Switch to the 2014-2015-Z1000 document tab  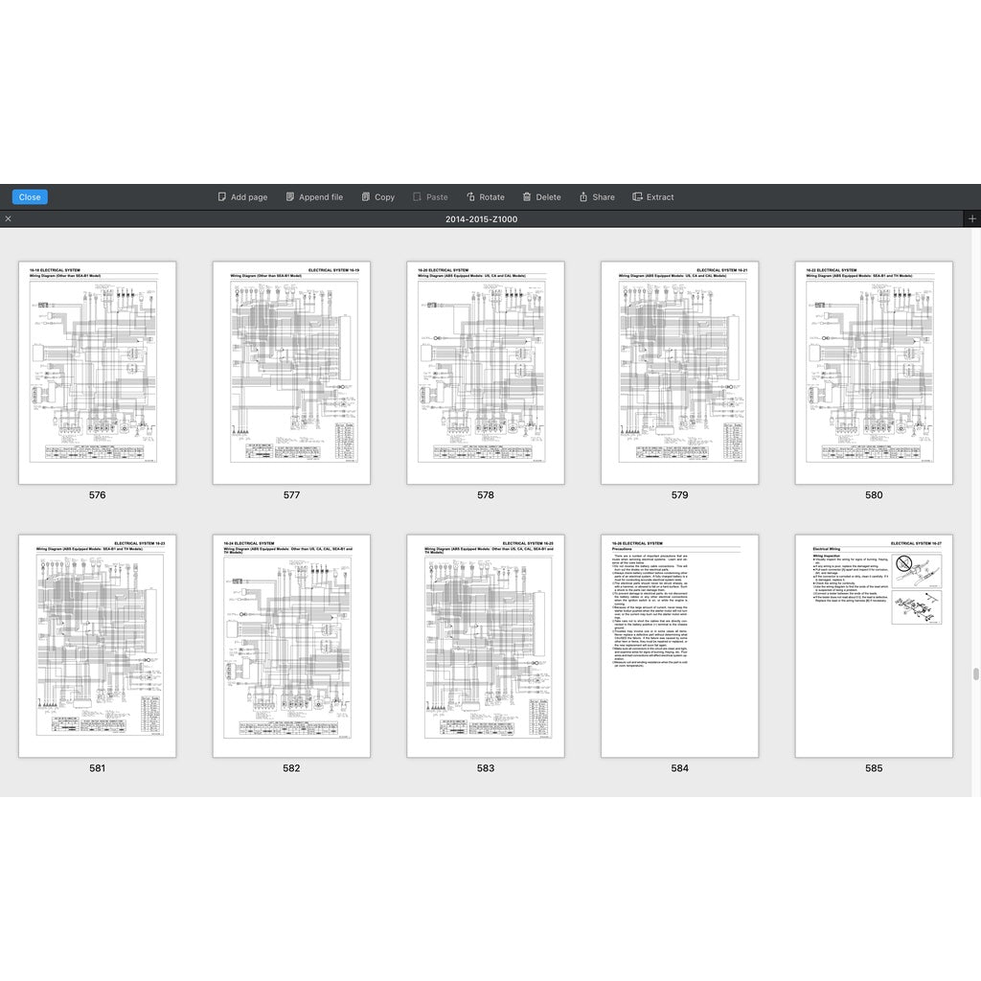coord(481,219)
